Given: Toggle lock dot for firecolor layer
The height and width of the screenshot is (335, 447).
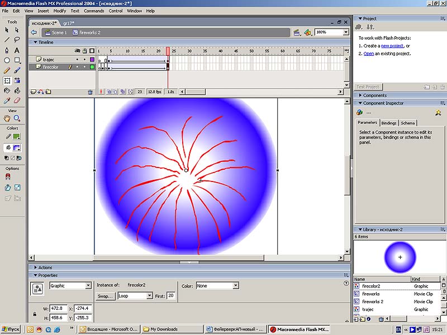Looking at the screenshot, I should point(84,67).
